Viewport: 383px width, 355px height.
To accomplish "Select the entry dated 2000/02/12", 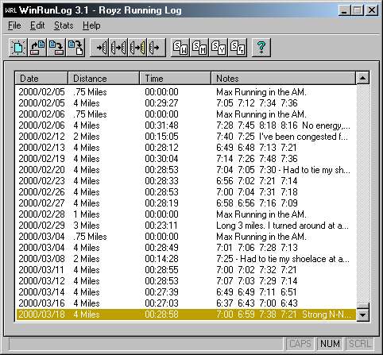I will click(185, 137).
